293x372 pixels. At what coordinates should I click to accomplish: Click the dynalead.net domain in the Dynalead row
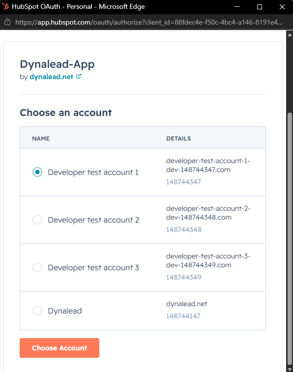click(x=187, y=304)
